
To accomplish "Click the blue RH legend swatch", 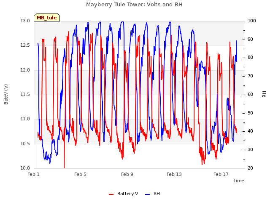I will [x=148, y=194].
